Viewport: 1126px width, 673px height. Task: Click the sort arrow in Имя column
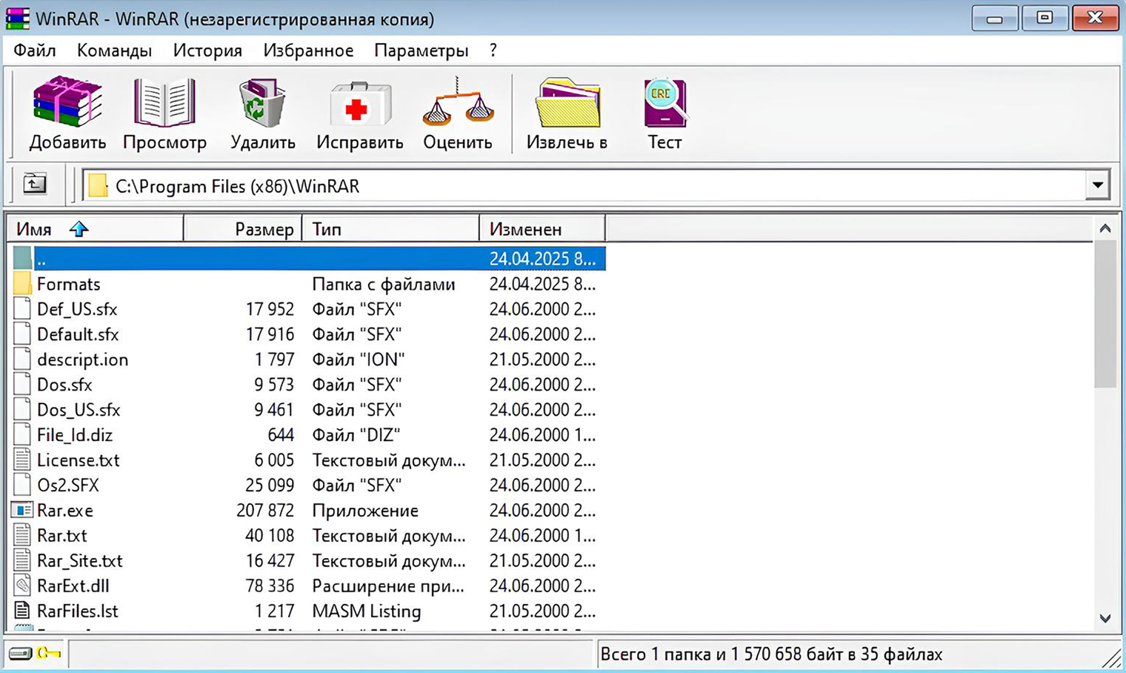pos(79,229)
